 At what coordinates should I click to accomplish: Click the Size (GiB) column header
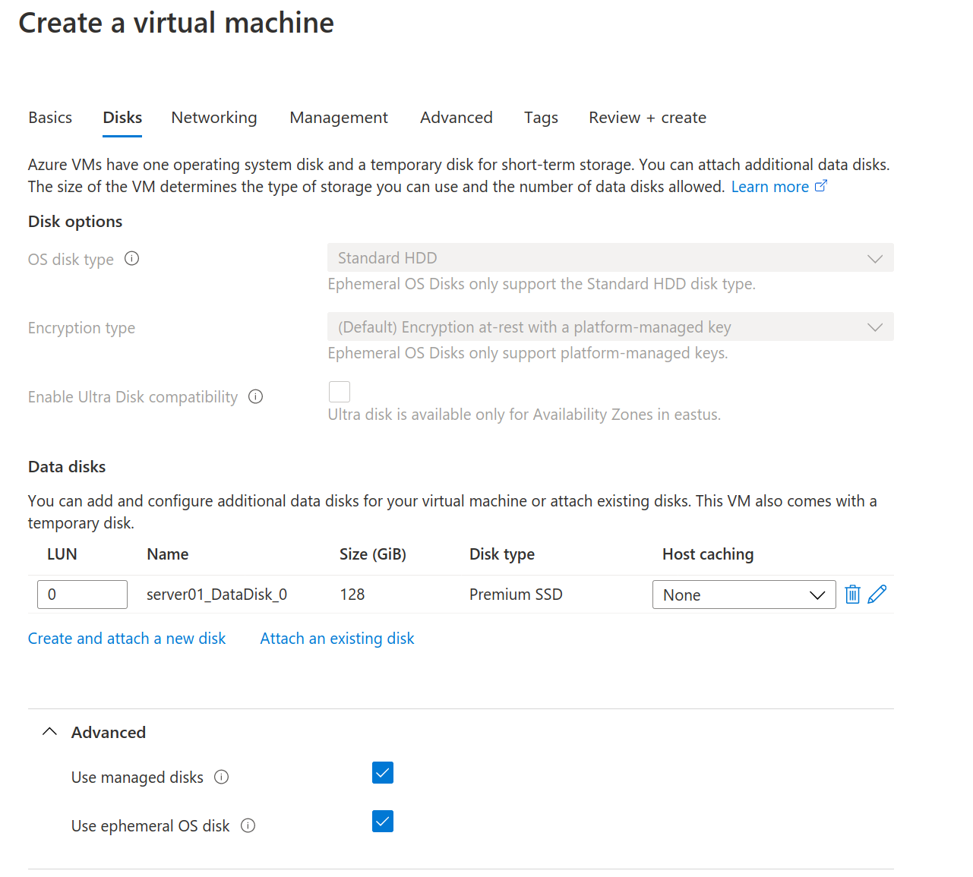373,554
